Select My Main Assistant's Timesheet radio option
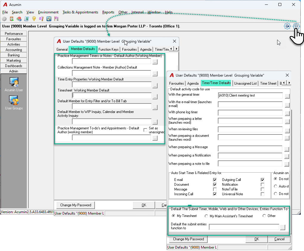This screenshot has height=251, width=304. [x=206, y=216]
